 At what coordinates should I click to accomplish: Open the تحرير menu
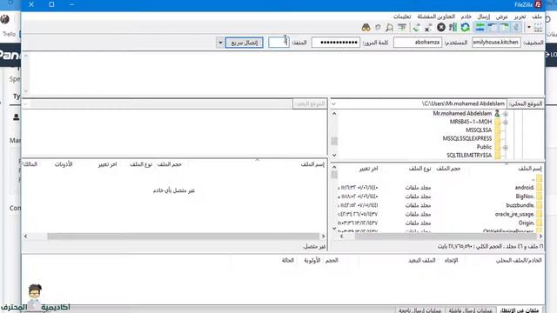520,17
